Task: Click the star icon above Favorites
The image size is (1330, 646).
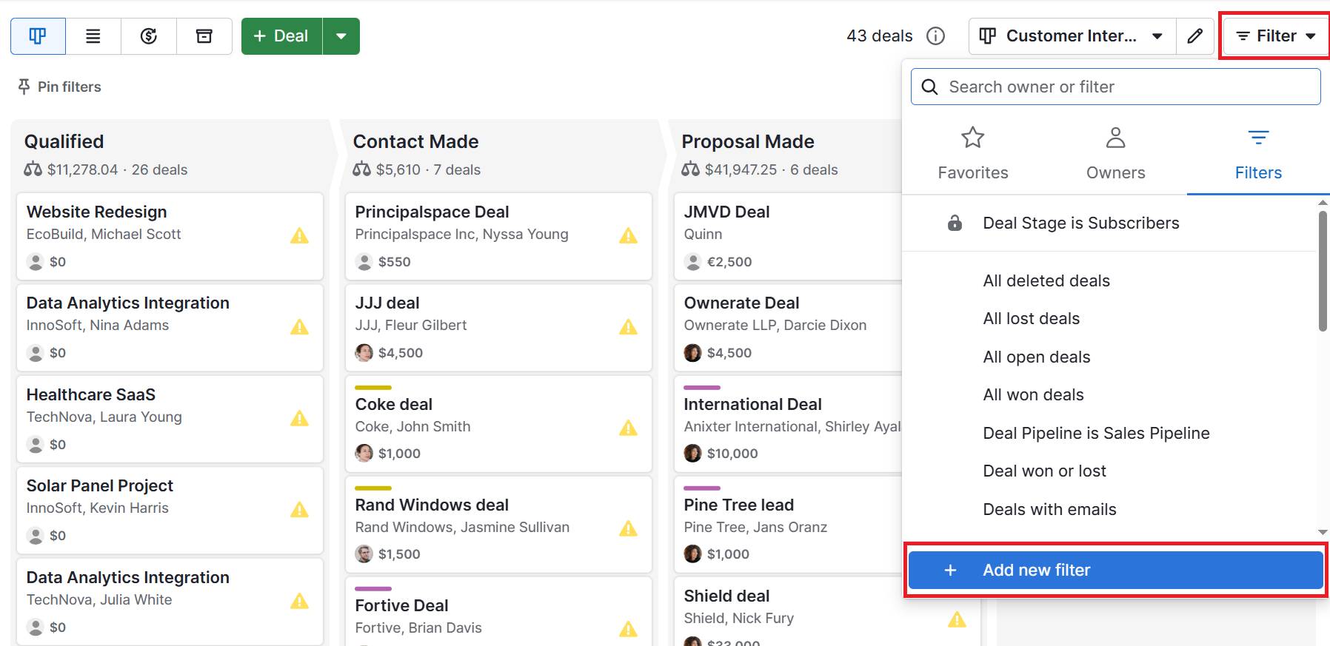Action: click(x=972, y=137)
